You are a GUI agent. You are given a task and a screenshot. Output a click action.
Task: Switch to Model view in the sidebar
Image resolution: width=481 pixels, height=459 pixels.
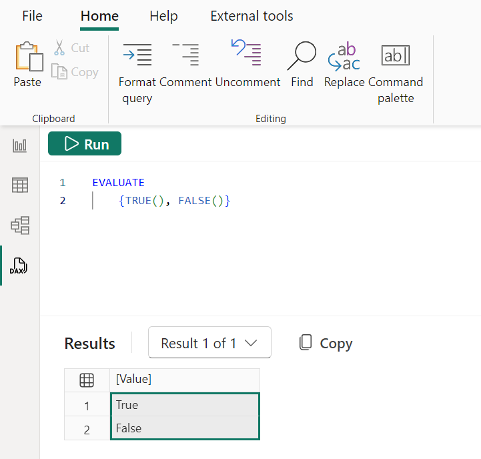pyautogui.click(x=20, y=225)
